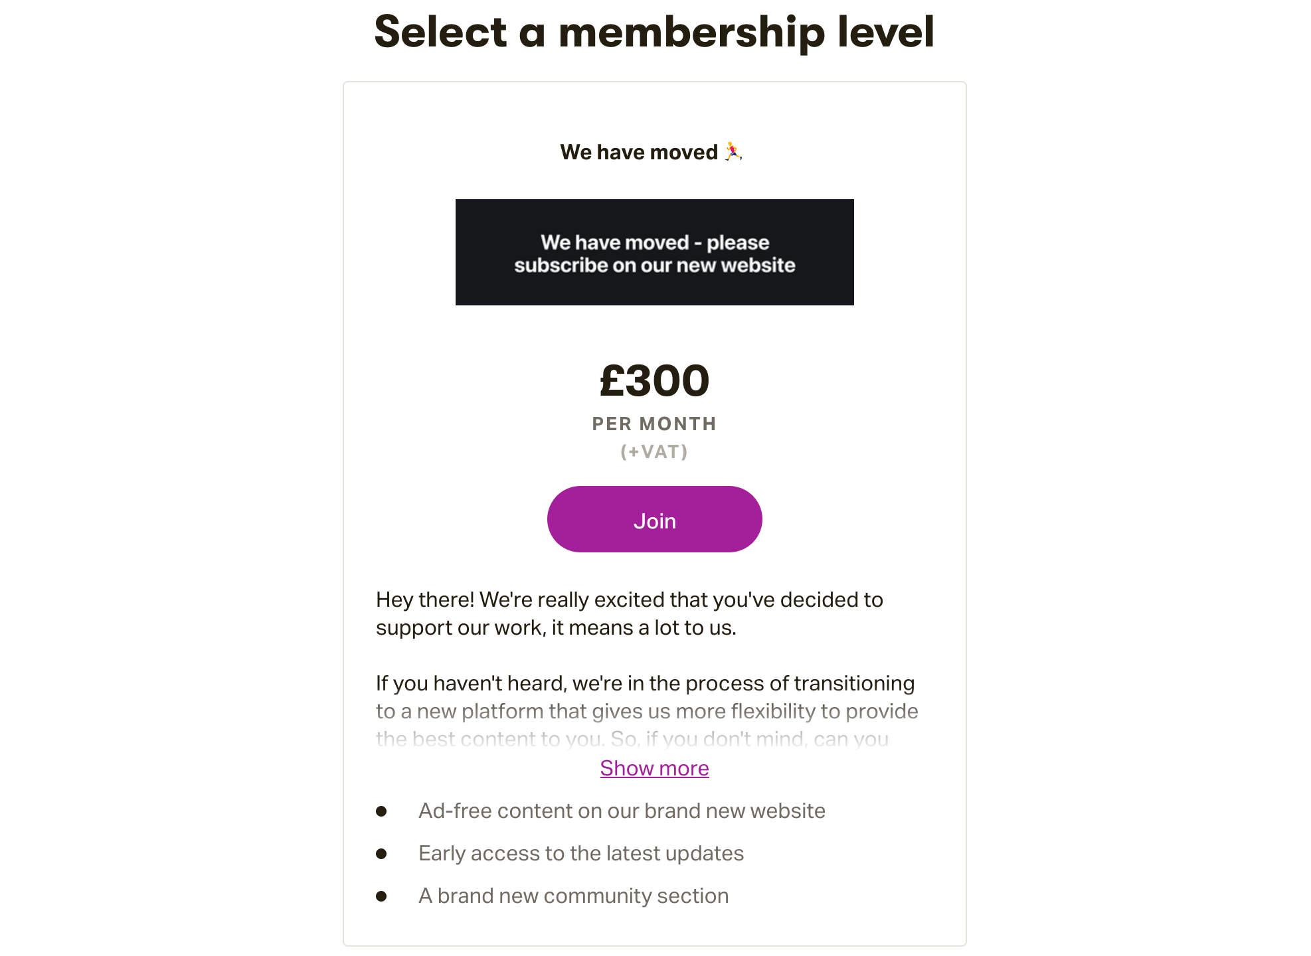Click the bullet dot beside community section

381,896
